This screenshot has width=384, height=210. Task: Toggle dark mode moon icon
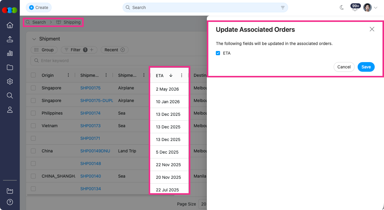[x=342, y=7]
